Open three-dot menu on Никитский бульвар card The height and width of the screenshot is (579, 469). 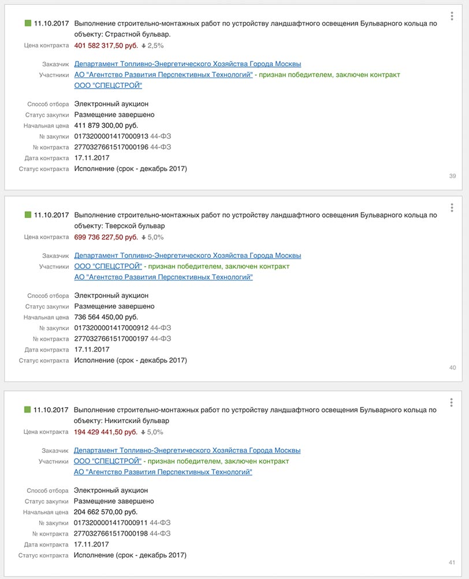(x=451, y=403)
